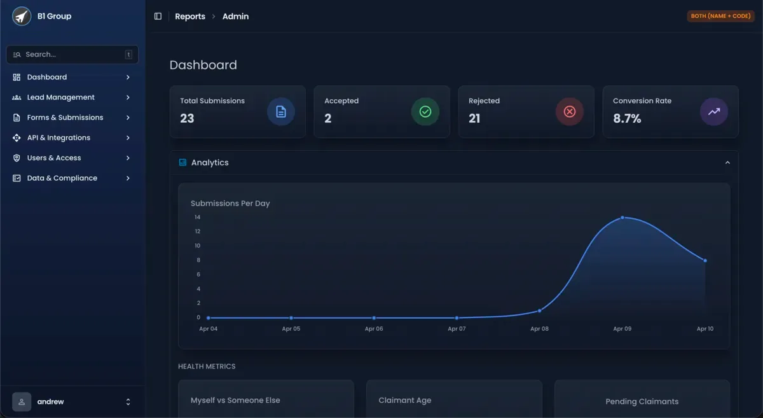The width and height of the screenshot is (763, 418).
Task: Toggle the sidebar collapse icon near breadcrumb
Action: [x=158, y=16]
